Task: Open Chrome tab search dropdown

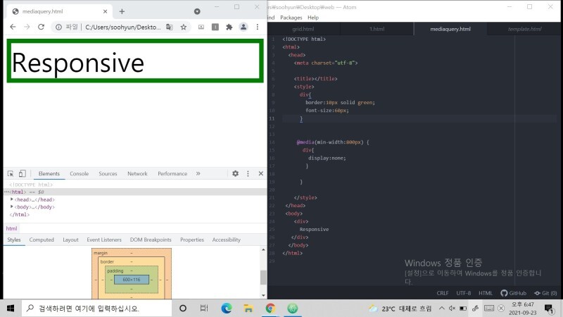Action: coord(197,11)
